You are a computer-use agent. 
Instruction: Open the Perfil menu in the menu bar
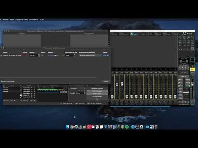click(x=12, y=20)
